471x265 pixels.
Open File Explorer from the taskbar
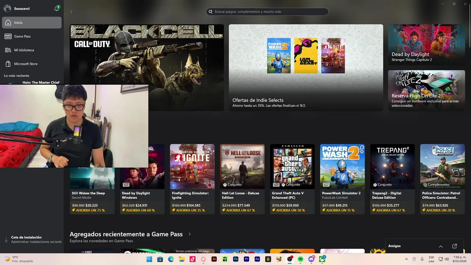tap(182, 259)
